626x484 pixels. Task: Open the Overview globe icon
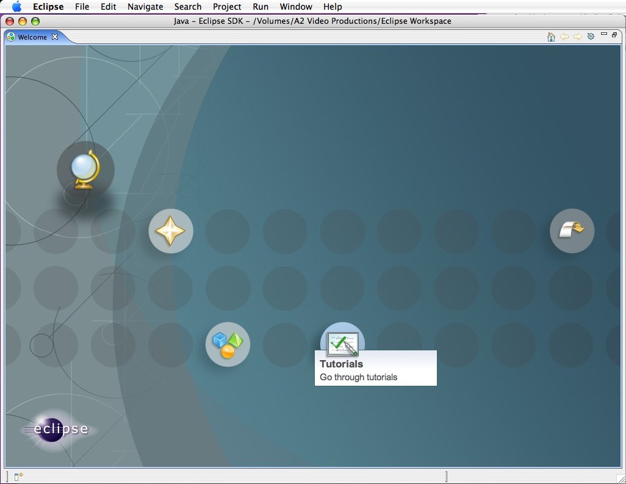85,169
